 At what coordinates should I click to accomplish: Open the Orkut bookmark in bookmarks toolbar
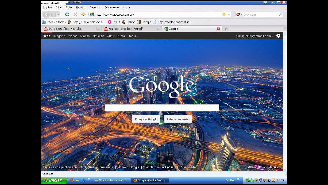pyautogui.click(x=114, y=22)
